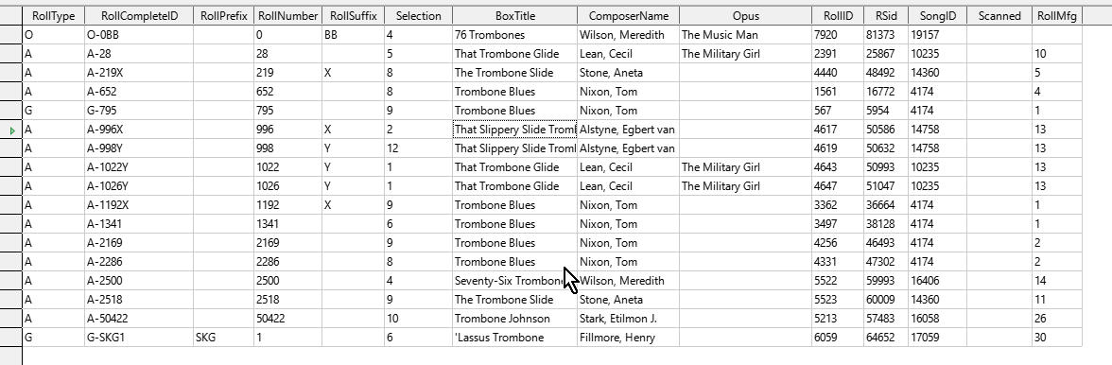Select the row header for the G-SKG1 record
The width and height of the screenshot is (1112, 365).
point(11,338)
